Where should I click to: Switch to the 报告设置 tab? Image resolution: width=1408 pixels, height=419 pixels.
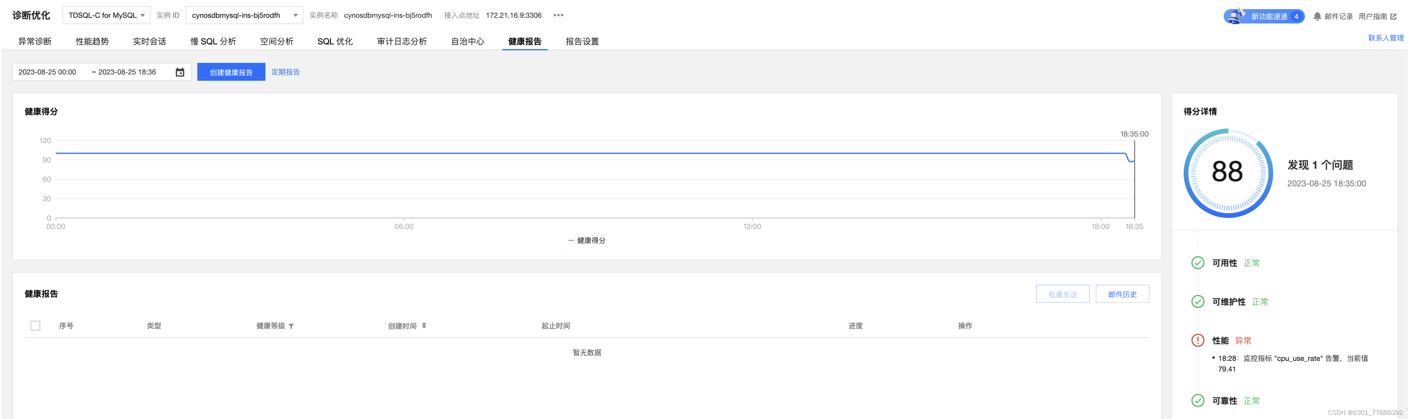[x=582, y=42]
